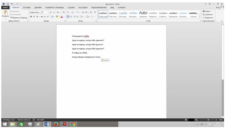Toggle superscript formatting
Screen dimensions: 225x128
click(48, 17)
